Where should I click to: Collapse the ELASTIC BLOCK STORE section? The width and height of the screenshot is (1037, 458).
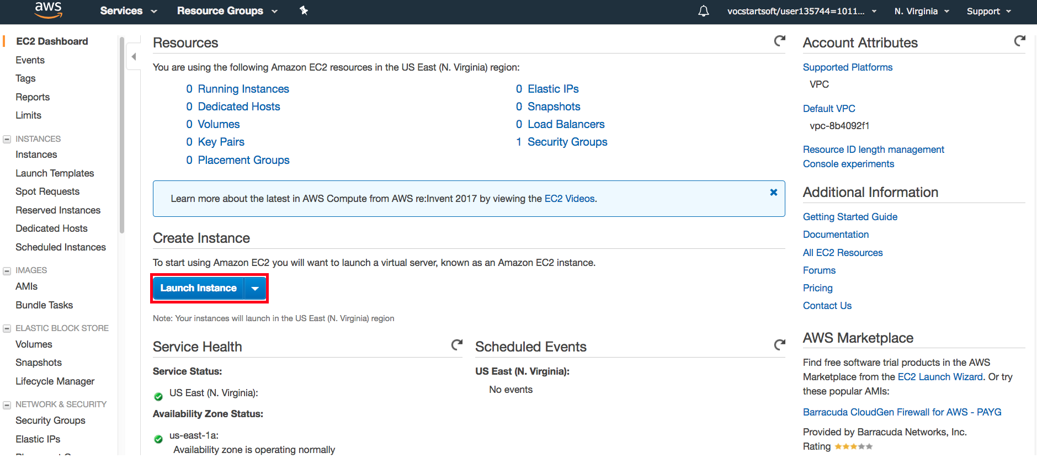(x=7, y=328)
